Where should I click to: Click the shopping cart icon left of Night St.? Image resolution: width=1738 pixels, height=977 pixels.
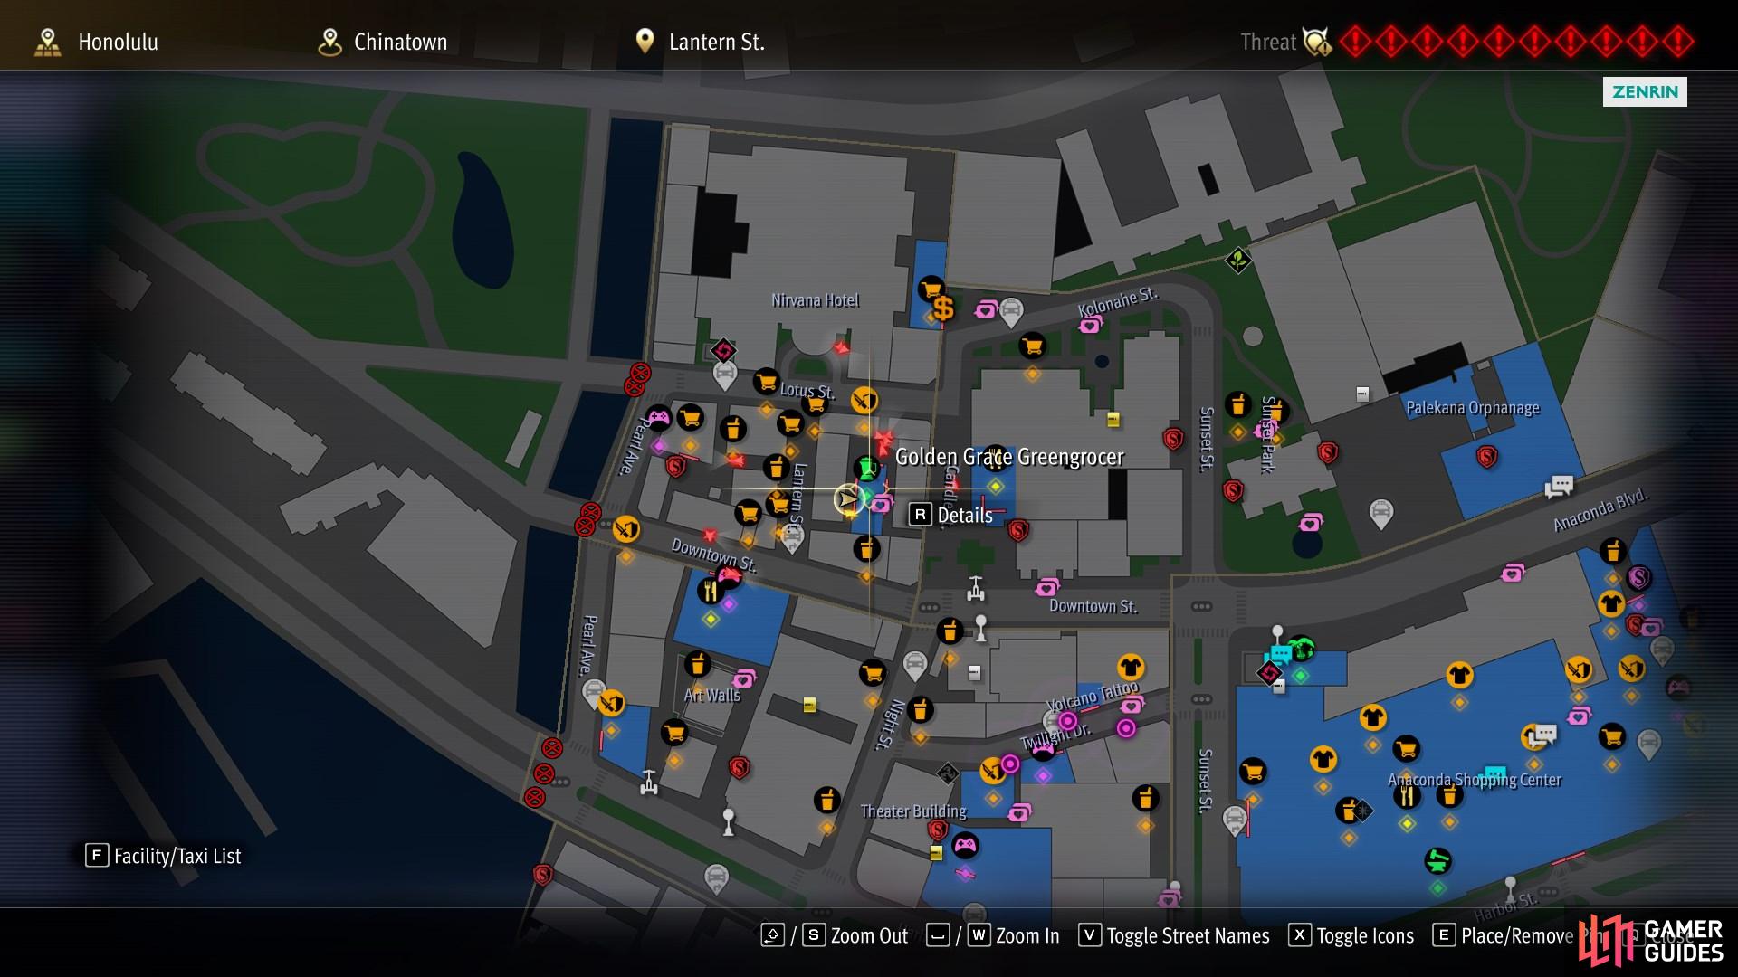[x=873, y=673]
